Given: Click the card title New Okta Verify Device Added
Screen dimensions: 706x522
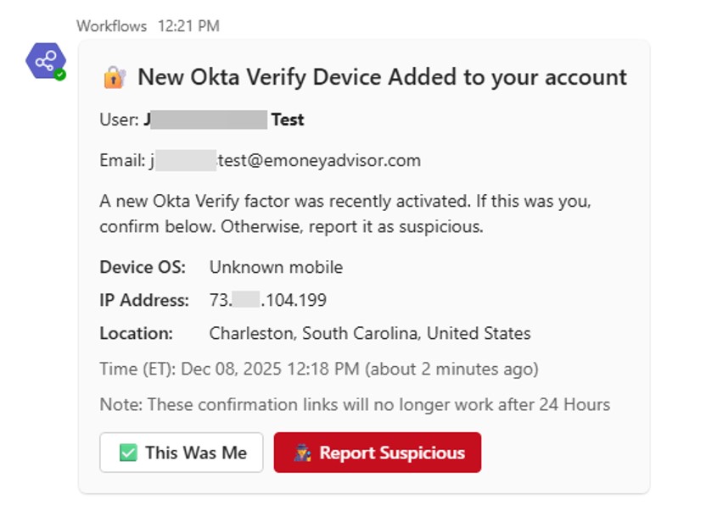Looking at the screenshot, I should coord(382,77).
